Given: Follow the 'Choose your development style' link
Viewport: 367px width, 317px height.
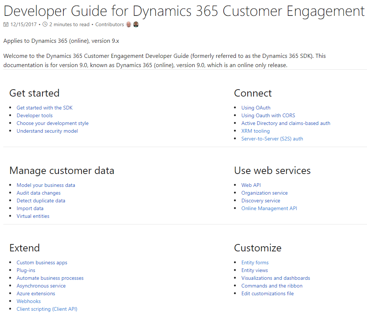Looking at the screenshot, I should (52, 123).
